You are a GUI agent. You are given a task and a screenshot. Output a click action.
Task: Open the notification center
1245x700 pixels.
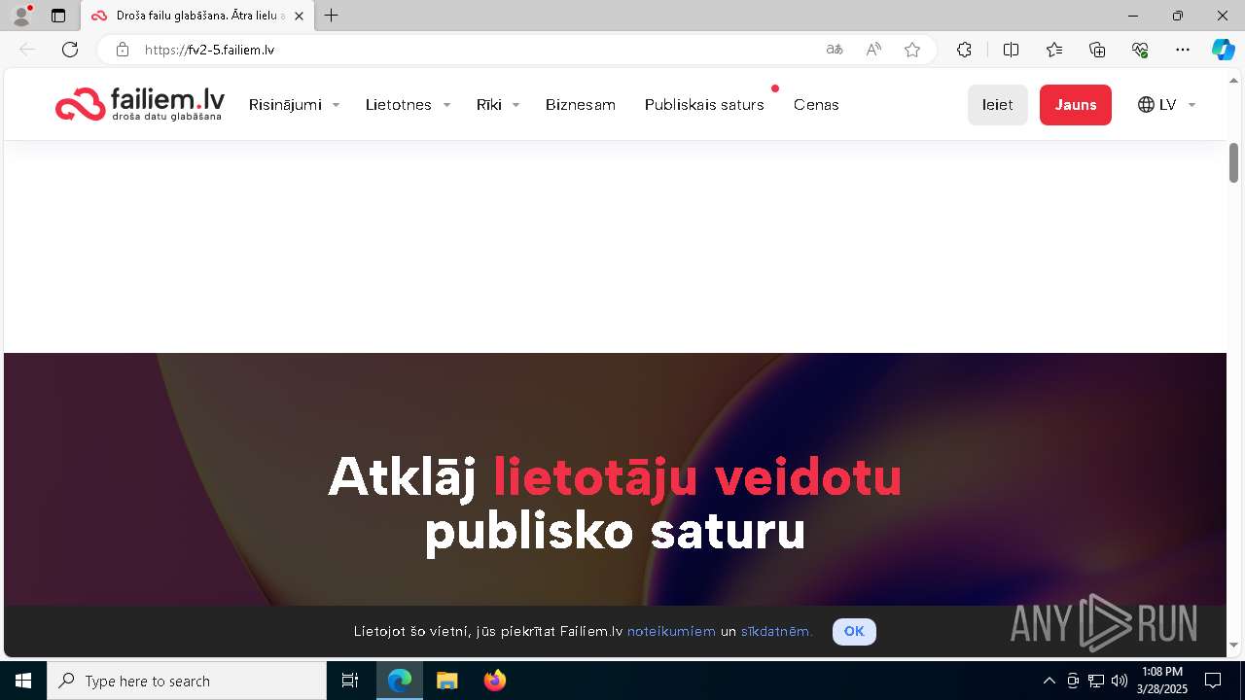click(x=1213, y=681)
